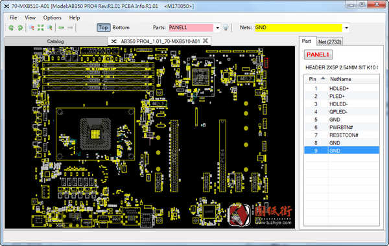Switch the board view to Top
The image size is (389, 246).
click(x=103, y=27)
